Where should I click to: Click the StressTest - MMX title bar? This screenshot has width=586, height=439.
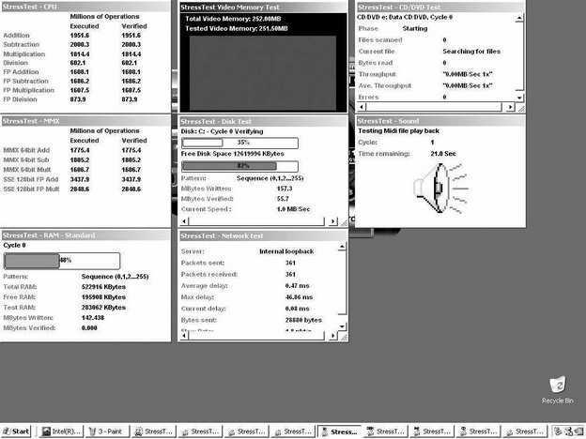86,121
